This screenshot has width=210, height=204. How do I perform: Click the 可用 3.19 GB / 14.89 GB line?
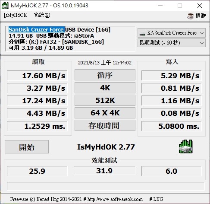click(41, 48)
